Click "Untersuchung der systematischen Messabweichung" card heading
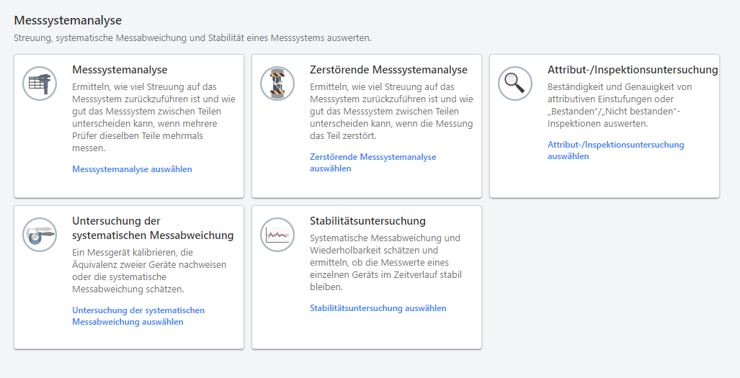The height and width of the screenshot is (378, 740). click(x=153, y=228)
